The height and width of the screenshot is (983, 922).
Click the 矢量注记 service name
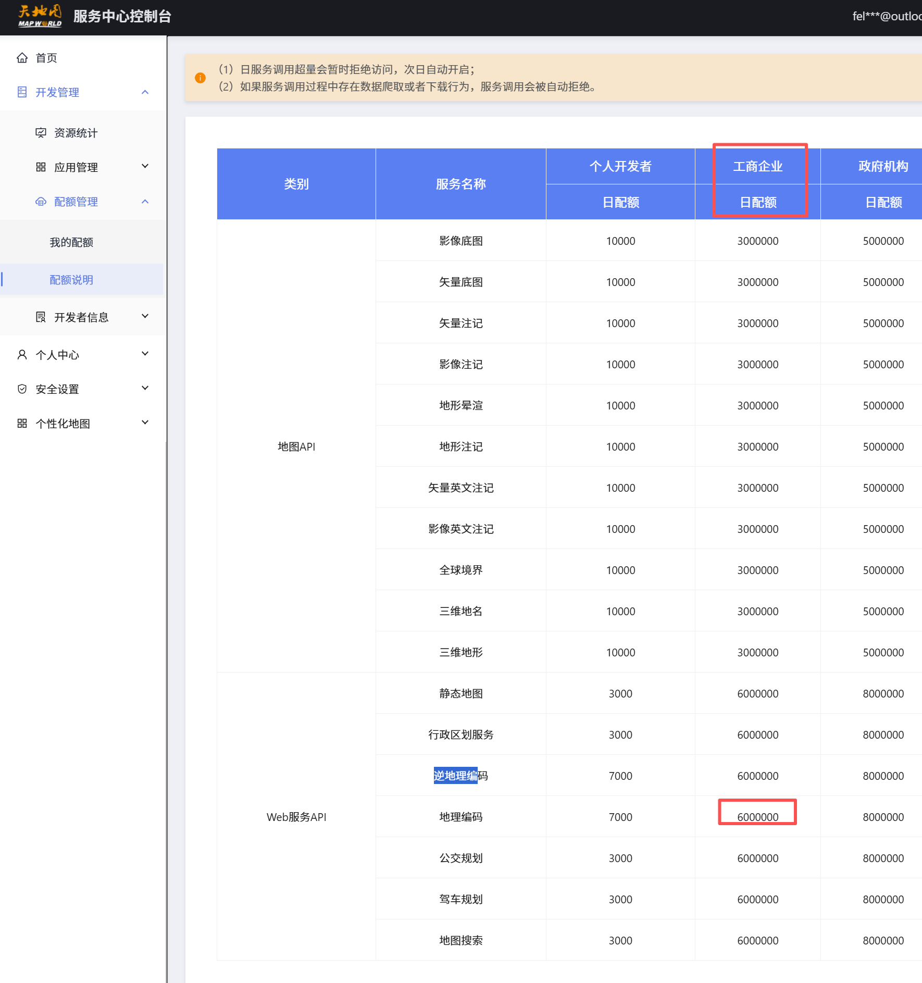(x=461, y=323)
